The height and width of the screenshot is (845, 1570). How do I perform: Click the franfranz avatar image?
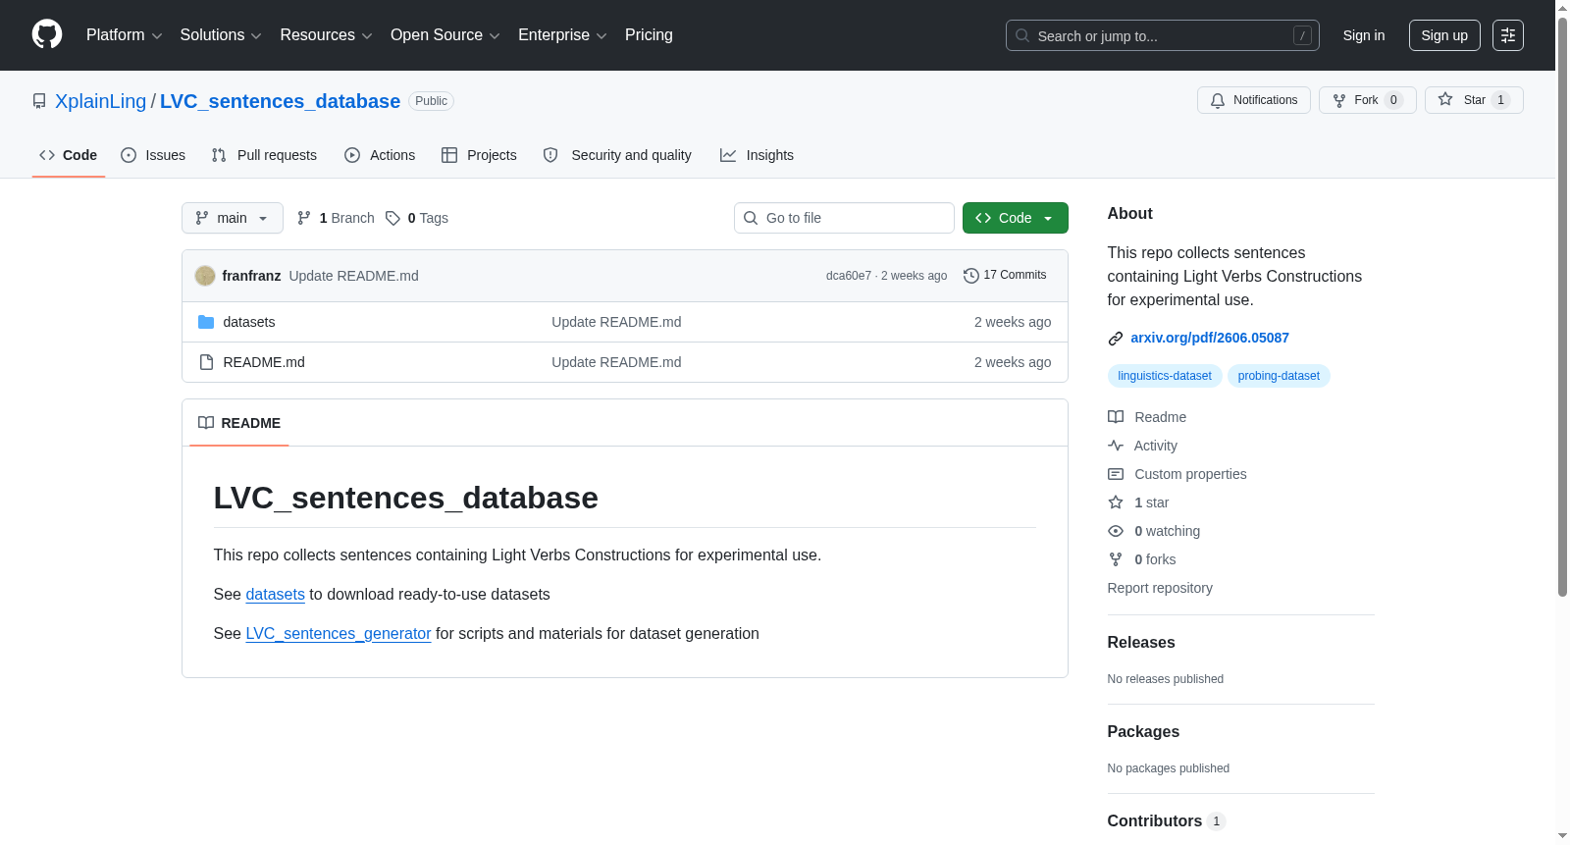coord(205,276)
